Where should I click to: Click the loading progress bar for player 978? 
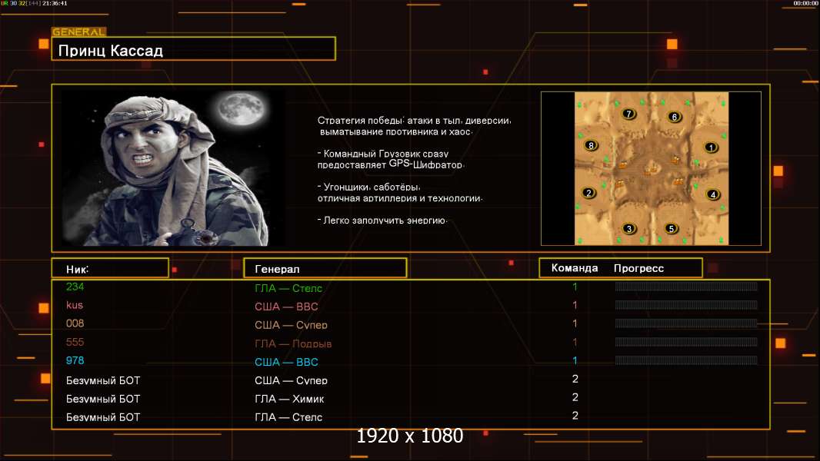(x=686, y=360)
